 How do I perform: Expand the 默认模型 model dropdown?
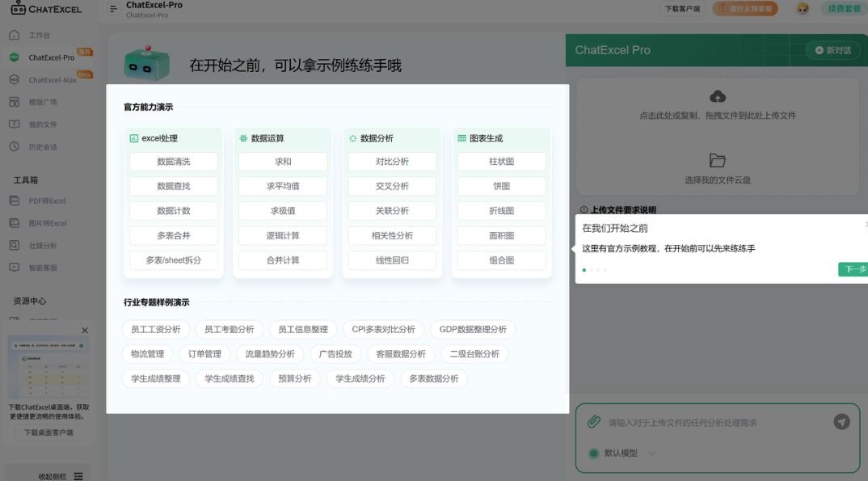[x=652, y=454]
